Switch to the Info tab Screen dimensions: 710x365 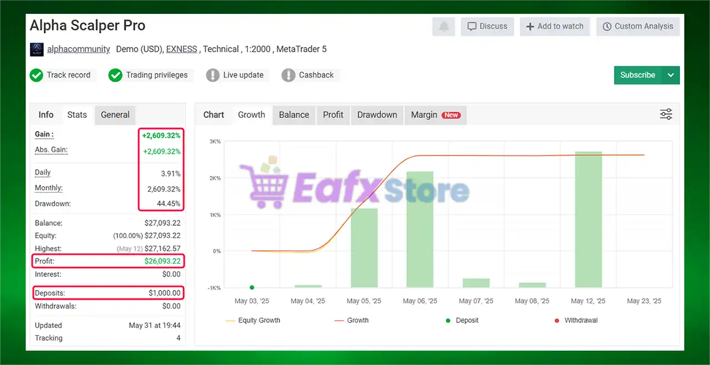tap(46, 115)
